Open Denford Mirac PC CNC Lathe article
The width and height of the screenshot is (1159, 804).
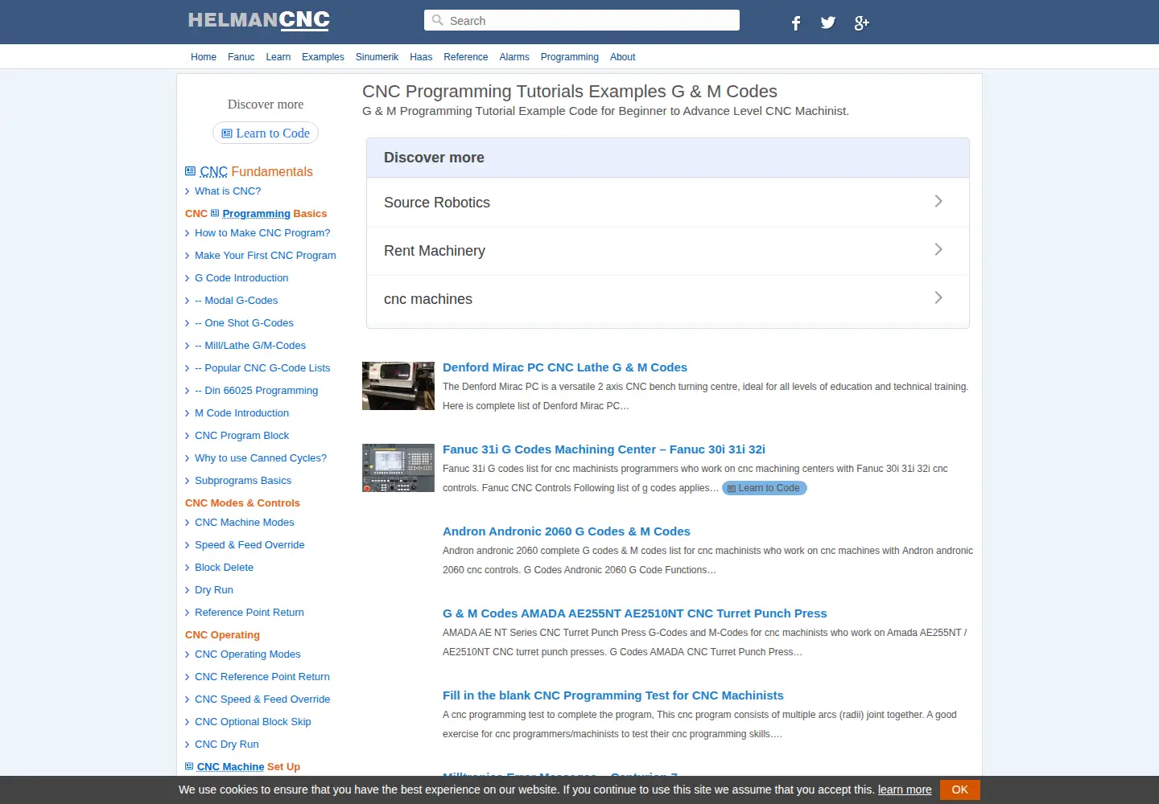[565, 367]
